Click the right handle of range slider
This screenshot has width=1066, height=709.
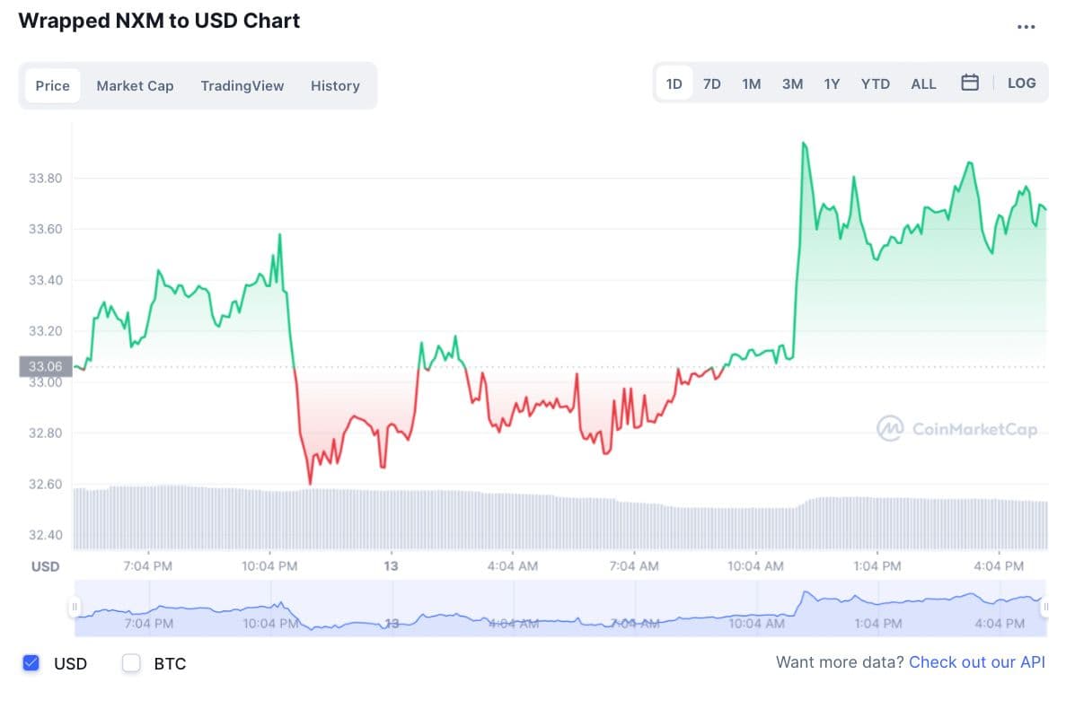[1045, 608]
